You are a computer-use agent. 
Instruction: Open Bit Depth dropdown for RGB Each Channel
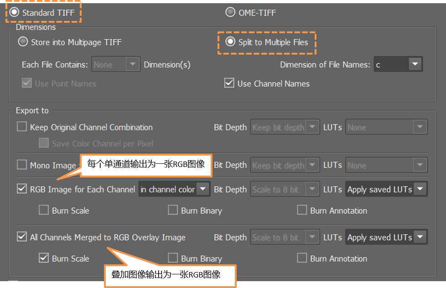tap(285, 189)
